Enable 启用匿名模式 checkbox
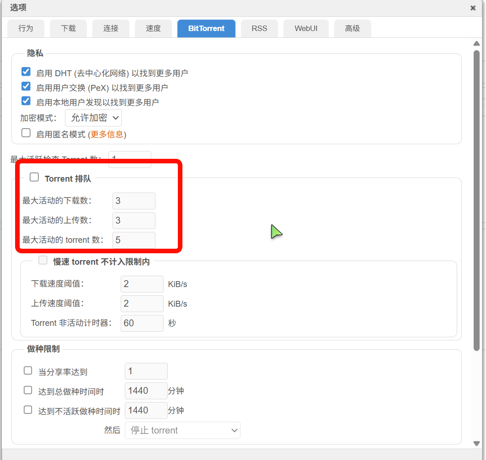This screenshot has height=460, width=486. (26, 133)
